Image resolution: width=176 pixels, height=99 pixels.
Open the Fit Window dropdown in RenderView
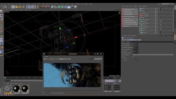98,59
